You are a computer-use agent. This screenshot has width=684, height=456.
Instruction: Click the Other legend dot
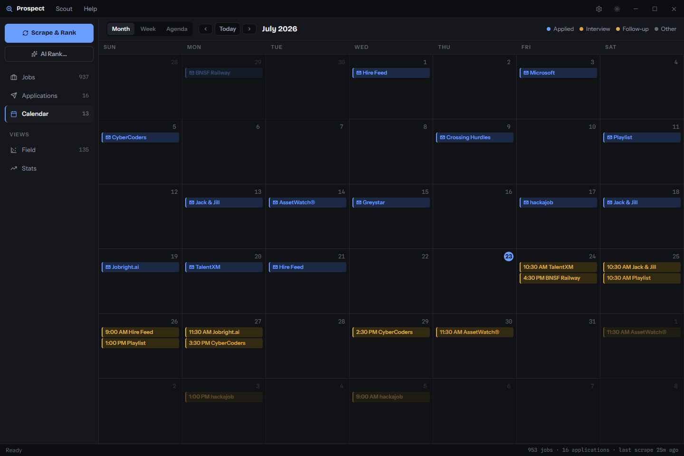[656, 29]
